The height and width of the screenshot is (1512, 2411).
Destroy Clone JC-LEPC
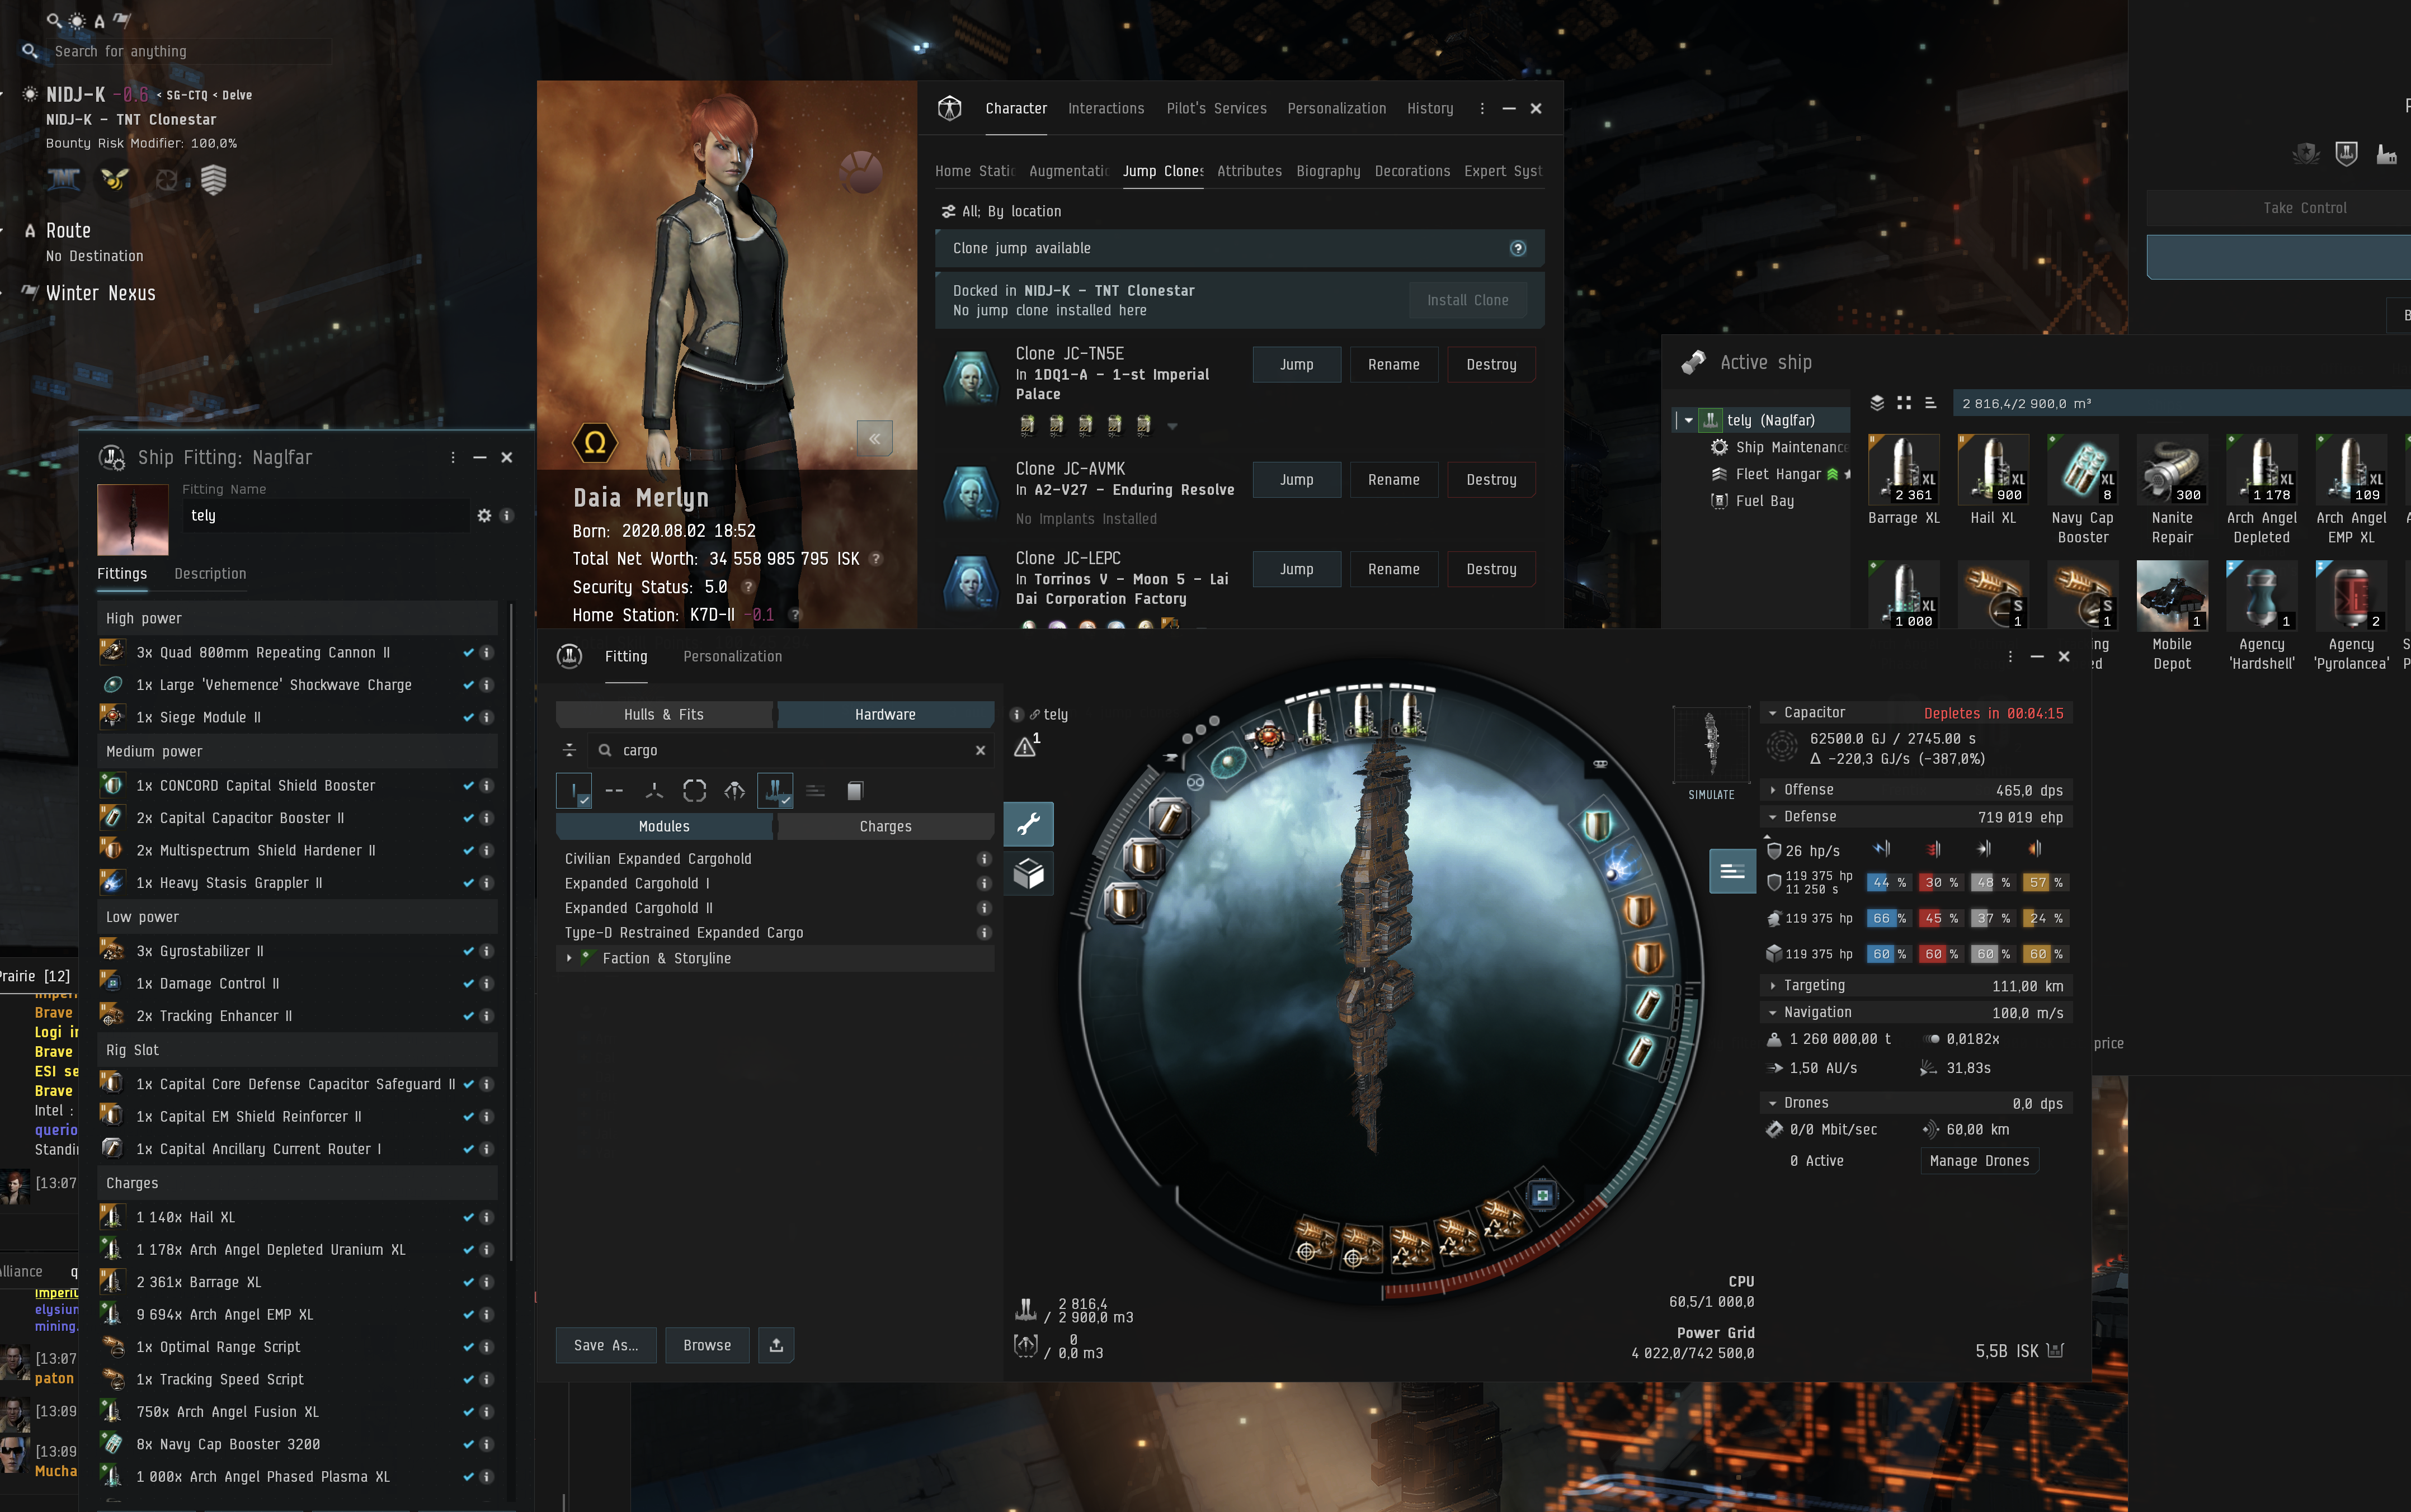(x=1491, y=569)
